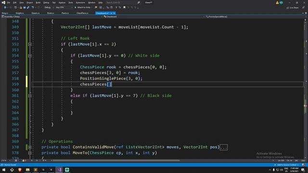Viewport: 308px width, 173px height.
Task: Expand the collapsed code ellipsis box
Action: click(223, 148)
